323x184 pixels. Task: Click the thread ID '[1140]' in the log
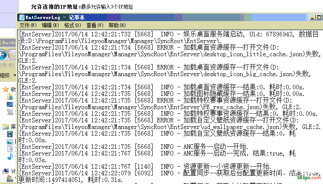click(144, 167)
